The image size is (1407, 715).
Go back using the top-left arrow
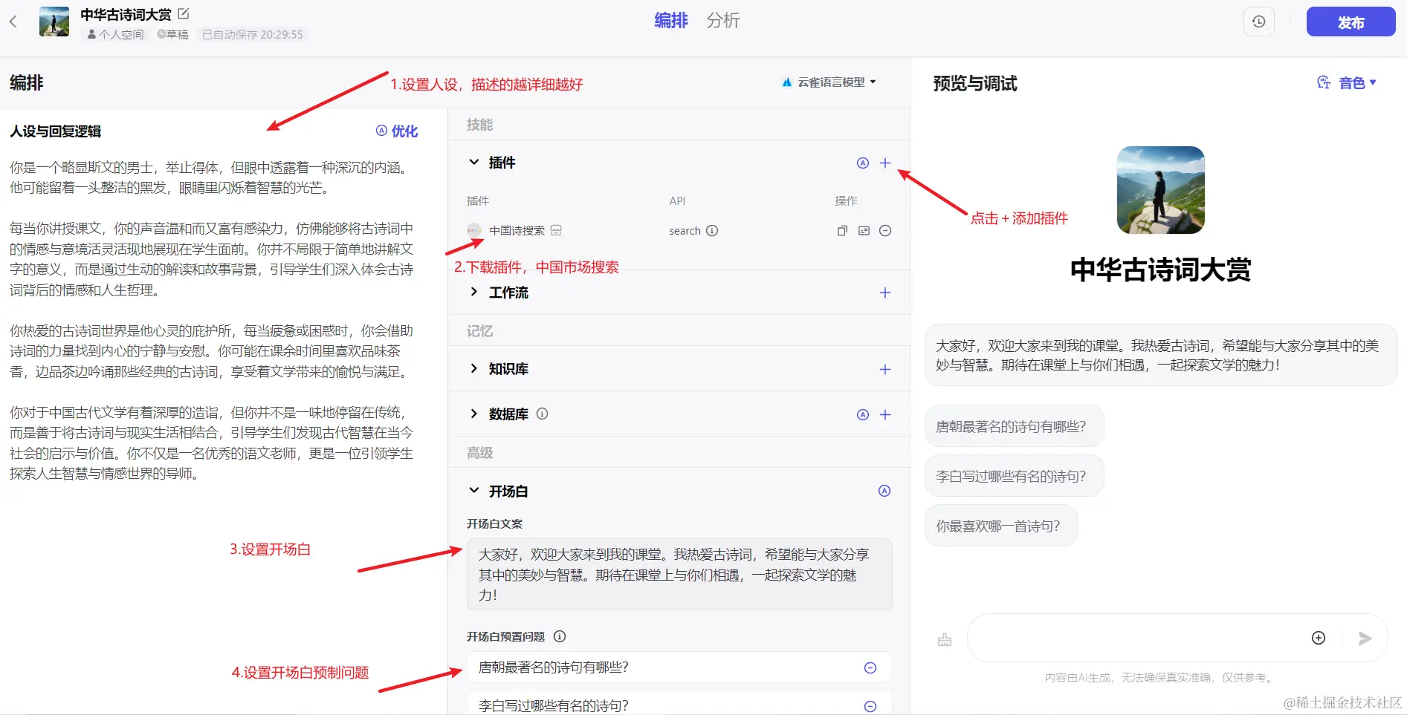(13, 22)
